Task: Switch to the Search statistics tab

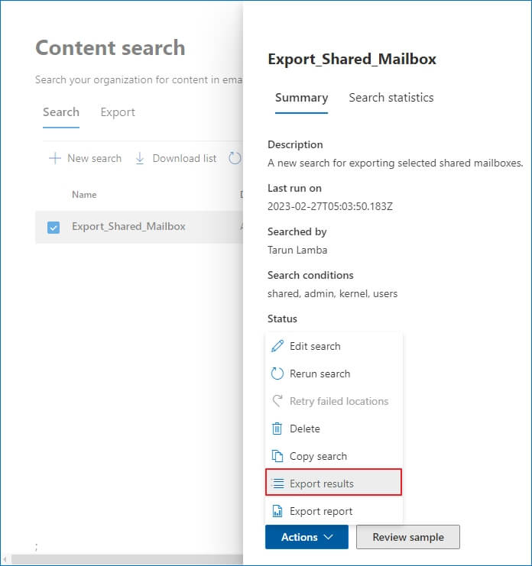Action: [x=391, y=98]
